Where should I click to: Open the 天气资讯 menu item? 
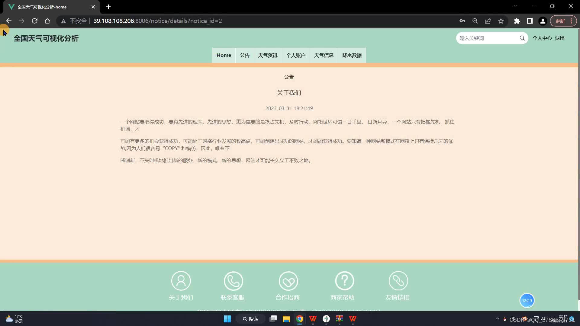pos(268,55)
